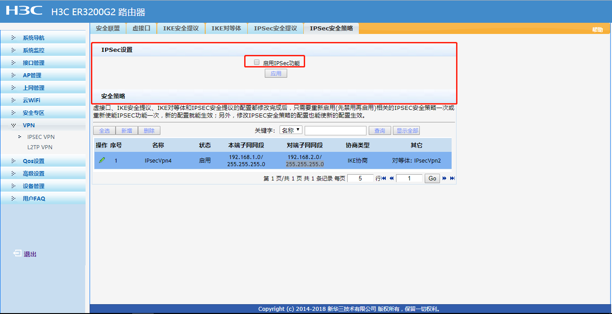
Task: Click the pencil edit icon for IPsecVpn4
Action: click(102, 160)
